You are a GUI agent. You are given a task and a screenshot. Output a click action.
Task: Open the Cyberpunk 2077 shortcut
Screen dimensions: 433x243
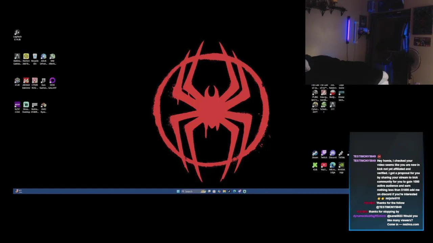(x=315, y=108)
